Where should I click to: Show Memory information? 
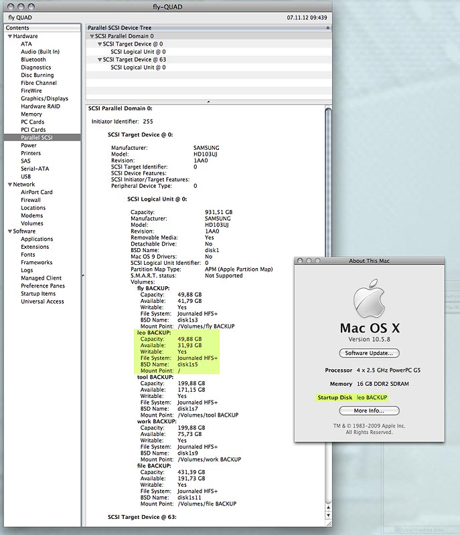click(31, 114)
